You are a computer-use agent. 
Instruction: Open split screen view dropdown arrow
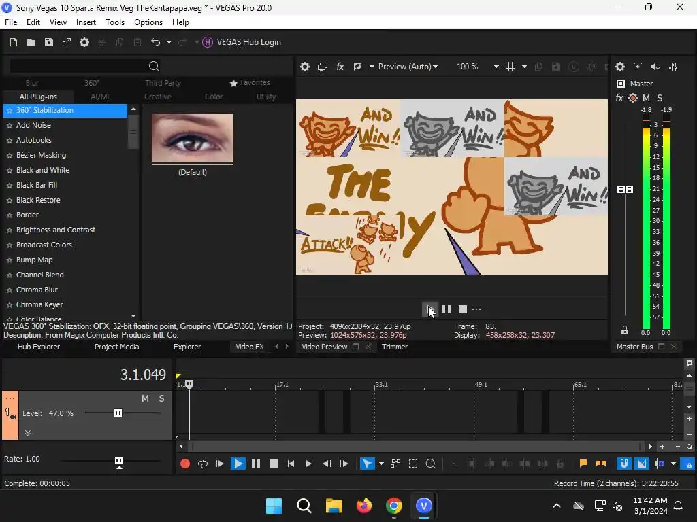pyautogui.click(x=372, y=67)
